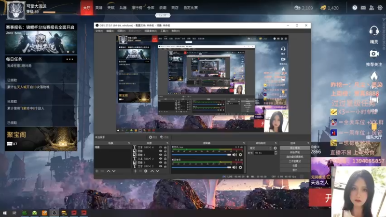Open scene transition properties gear

point(275,148)
